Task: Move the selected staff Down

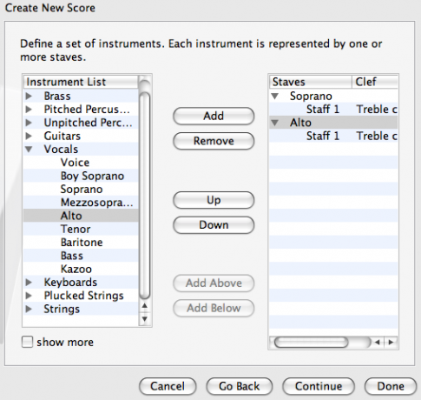Action: tap(214, 225)
